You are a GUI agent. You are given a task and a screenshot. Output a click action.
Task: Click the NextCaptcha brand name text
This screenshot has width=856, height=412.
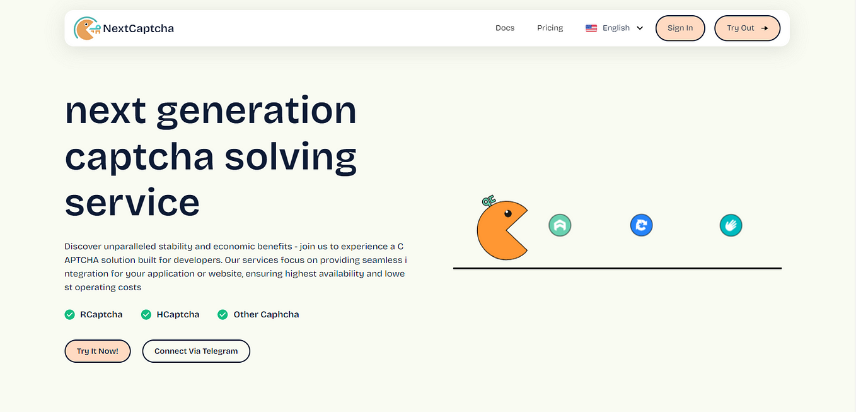tap(138, 28)
